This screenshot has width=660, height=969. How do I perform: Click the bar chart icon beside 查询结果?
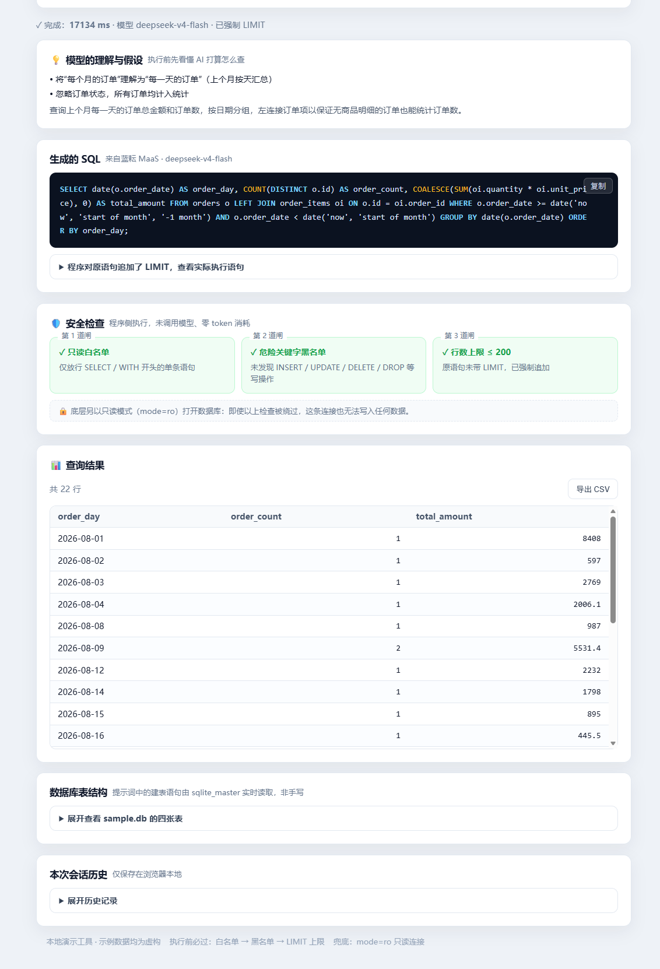56,465
